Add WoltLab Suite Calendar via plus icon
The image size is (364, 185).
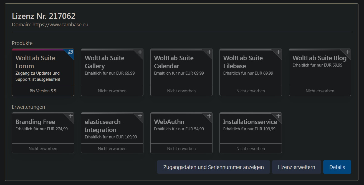point(209,52)
